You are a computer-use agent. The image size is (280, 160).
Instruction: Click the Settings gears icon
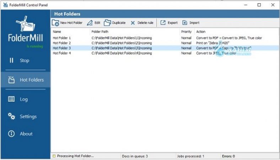tap(11, 116)
